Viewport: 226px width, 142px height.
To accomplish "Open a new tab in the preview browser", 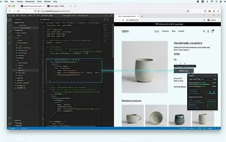I will tap(142, 16).
